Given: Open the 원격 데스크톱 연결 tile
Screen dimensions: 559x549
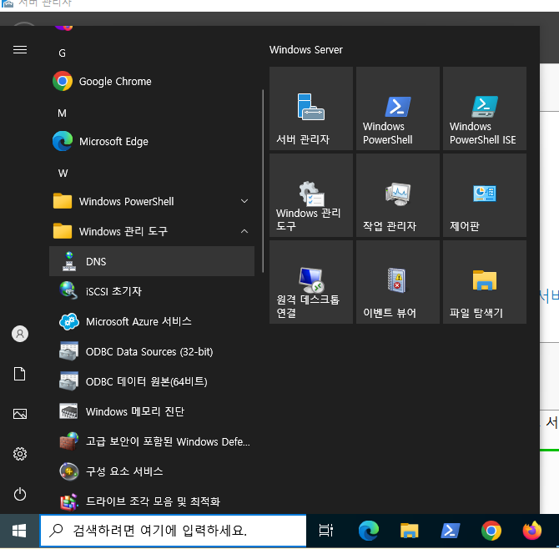Looking at the screenshot, I should [x=311, y=282].
